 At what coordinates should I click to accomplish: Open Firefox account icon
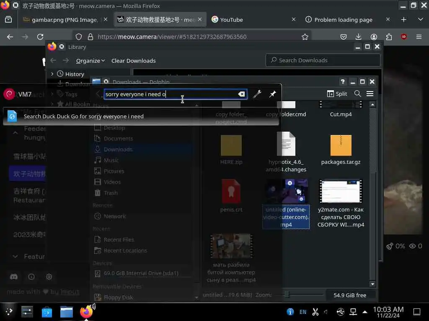coord(374,37)
